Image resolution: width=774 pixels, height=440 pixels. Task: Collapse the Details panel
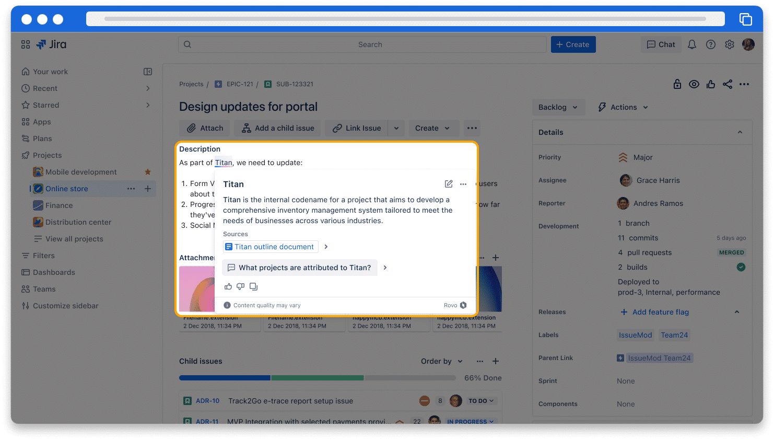tap(740, 132)
